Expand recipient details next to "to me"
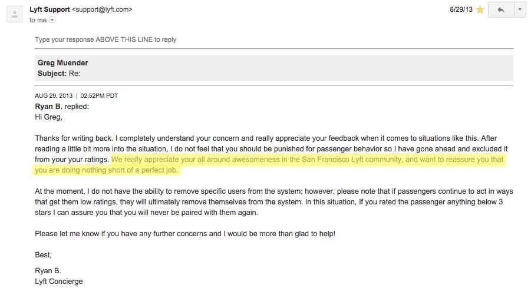Screen dimensions: 531x288 click(52, 20)
